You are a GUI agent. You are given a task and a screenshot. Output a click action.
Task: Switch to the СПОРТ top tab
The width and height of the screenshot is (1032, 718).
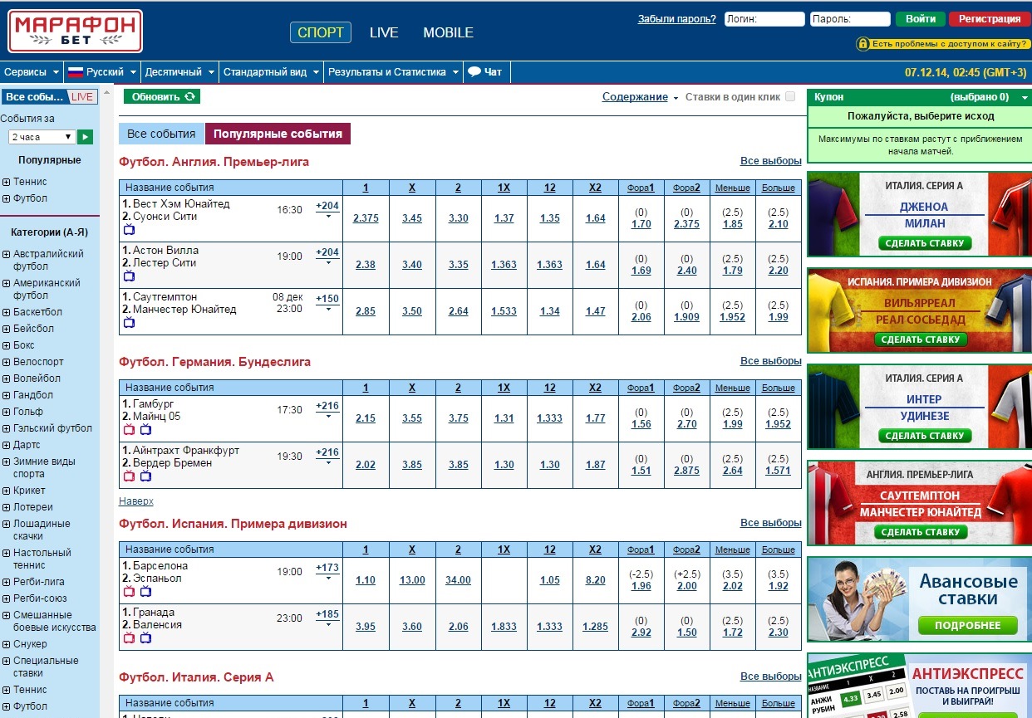(321, 32)
